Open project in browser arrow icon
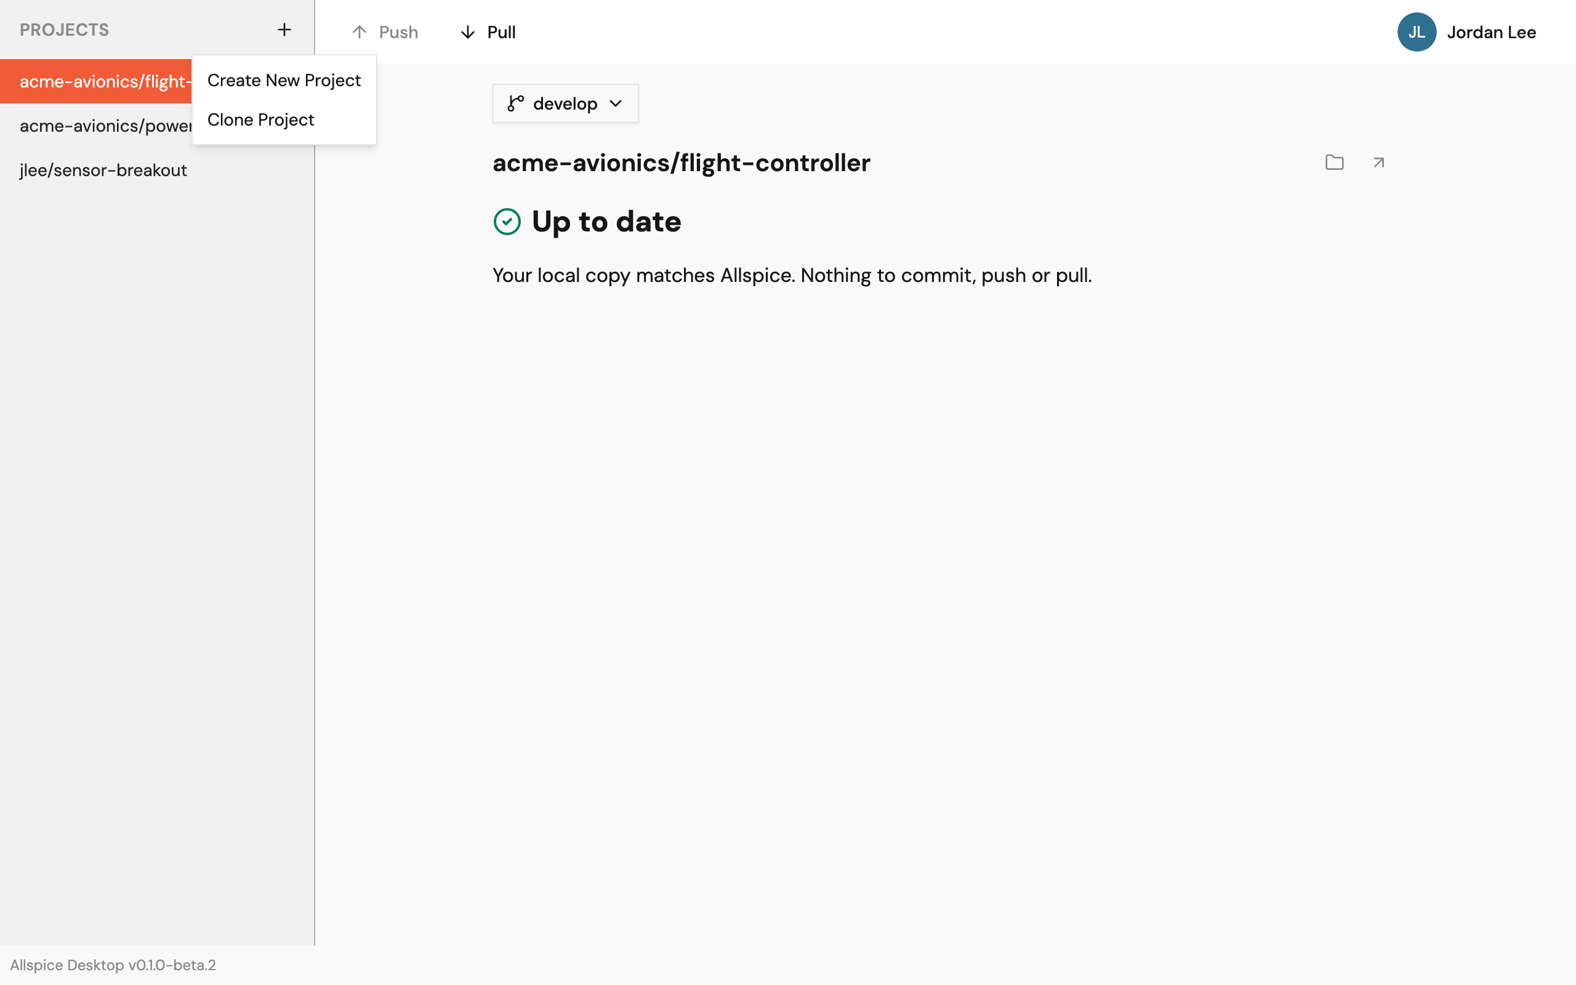The image size is (1576, 985). point(1378,162)
